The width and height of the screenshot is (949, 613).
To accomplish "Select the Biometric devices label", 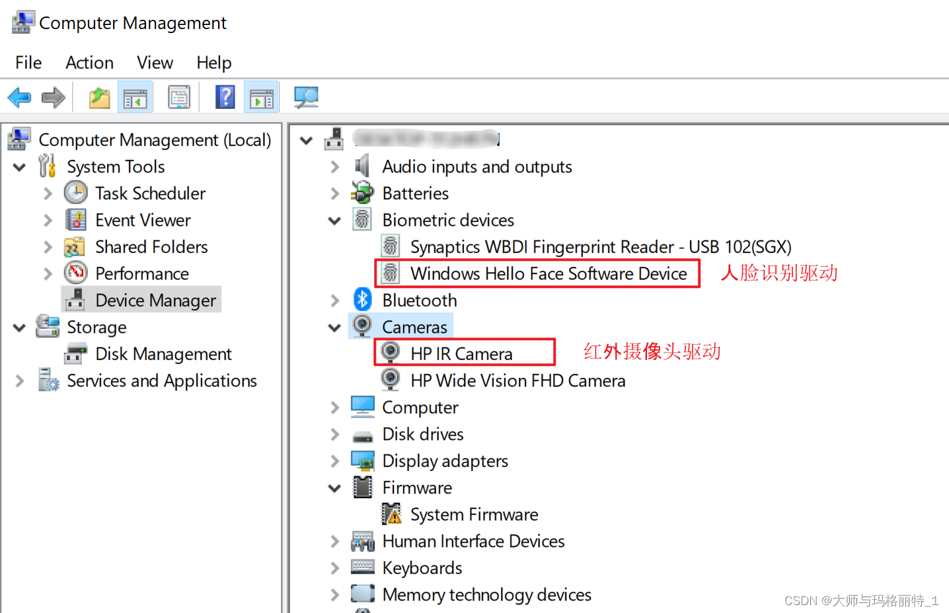I will point(448,220).
